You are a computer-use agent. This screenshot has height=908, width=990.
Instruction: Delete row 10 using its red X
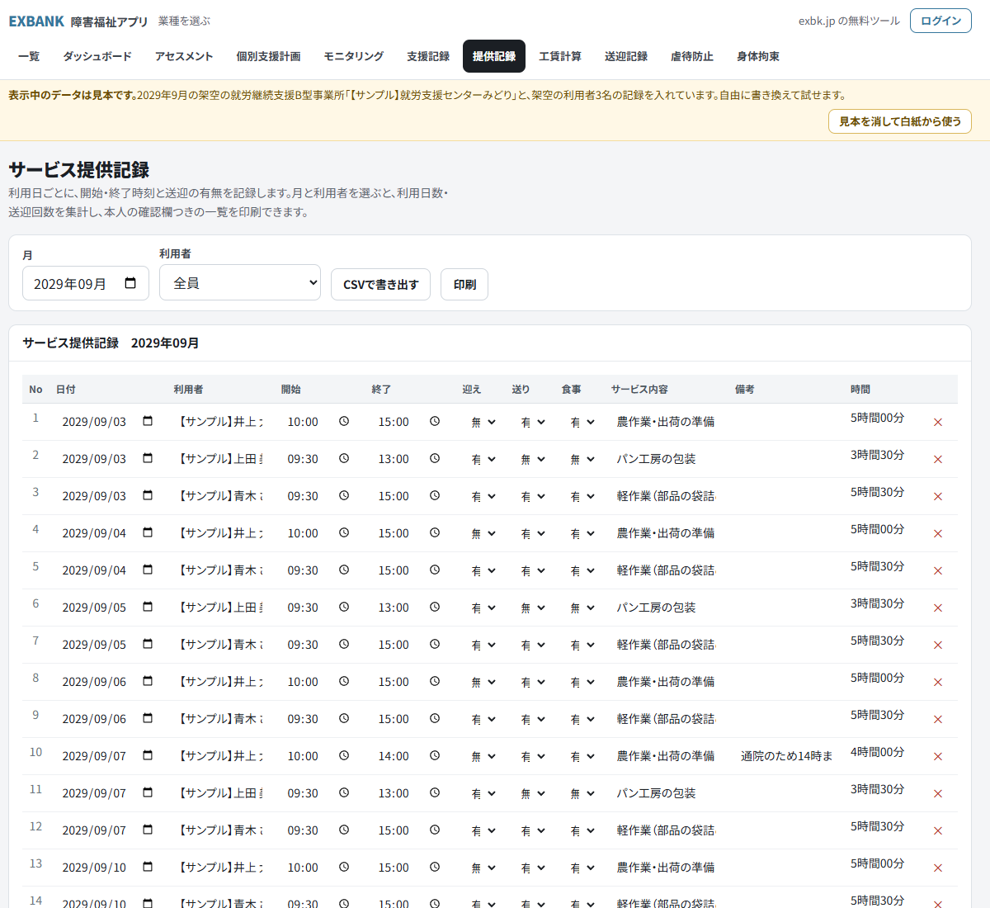[937, 756]
